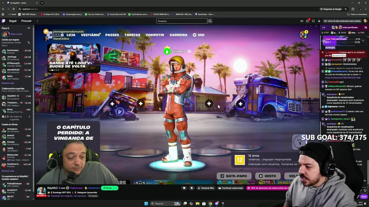Click the search magnifier button
The image size is (369, 207).
tap(210, 21)
